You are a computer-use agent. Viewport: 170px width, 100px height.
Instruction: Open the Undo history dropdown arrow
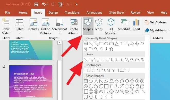(48, 4)
